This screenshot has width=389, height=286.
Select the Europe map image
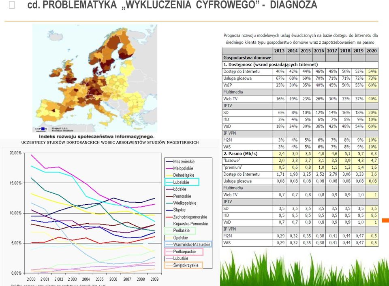[95, 78]
